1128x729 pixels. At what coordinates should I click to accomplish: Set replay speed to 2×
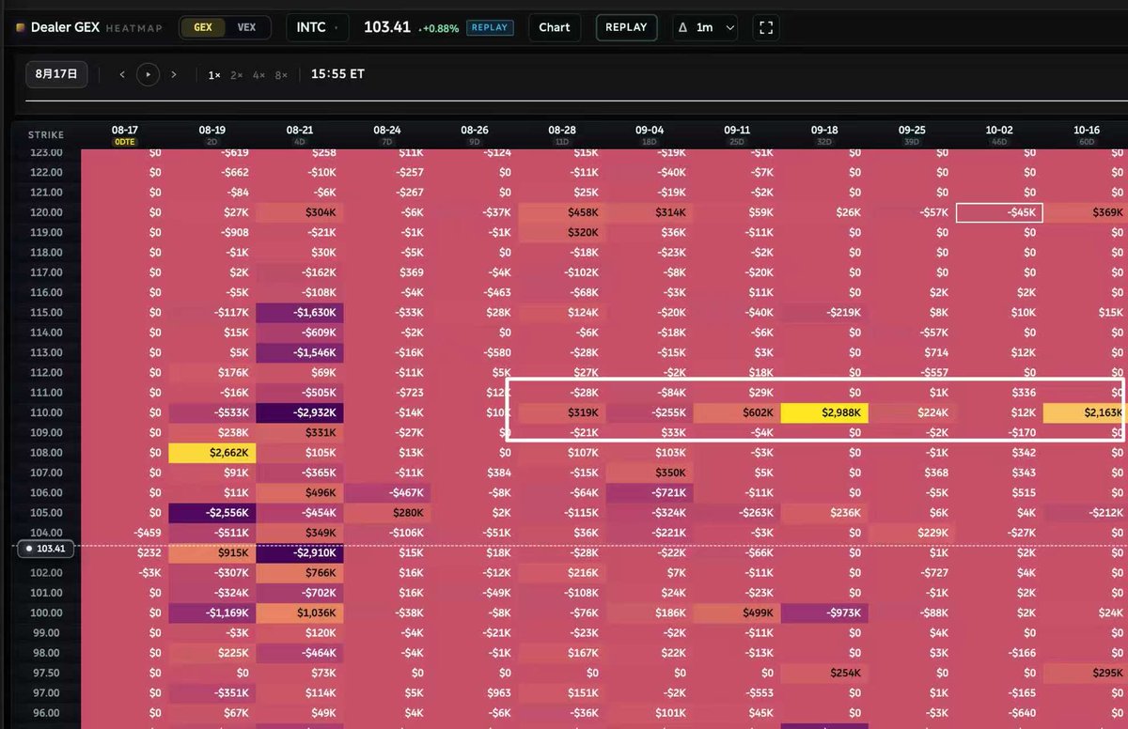tap(237, 74)
